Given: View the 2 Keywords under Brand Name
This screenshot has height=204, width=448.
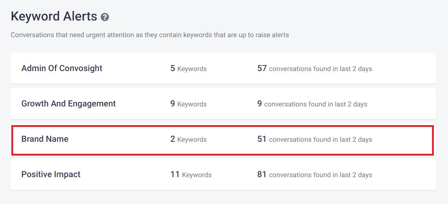Looking at the screenshot, I should (189, 140).
